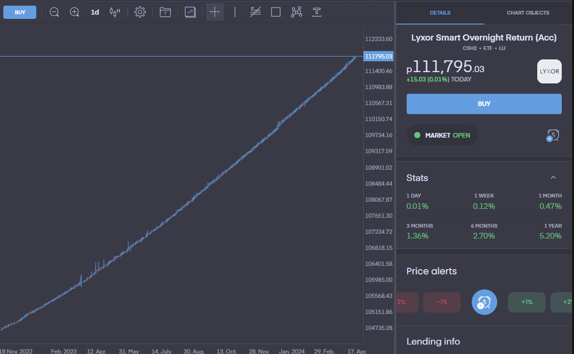Click the zoom in magnifier icon
This screenshot has width=574, height=354.
point(74,12)
